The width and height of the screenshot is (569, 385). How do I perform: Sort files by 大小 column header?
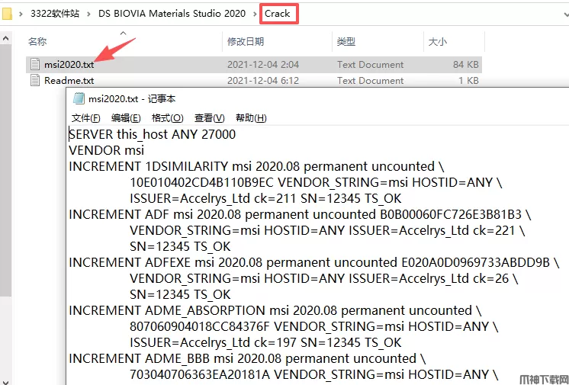437,41
